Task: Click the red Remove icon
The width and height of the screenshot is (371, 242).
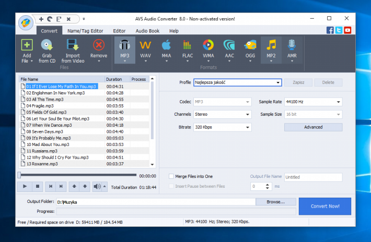Action: click(x=99, y=45)
